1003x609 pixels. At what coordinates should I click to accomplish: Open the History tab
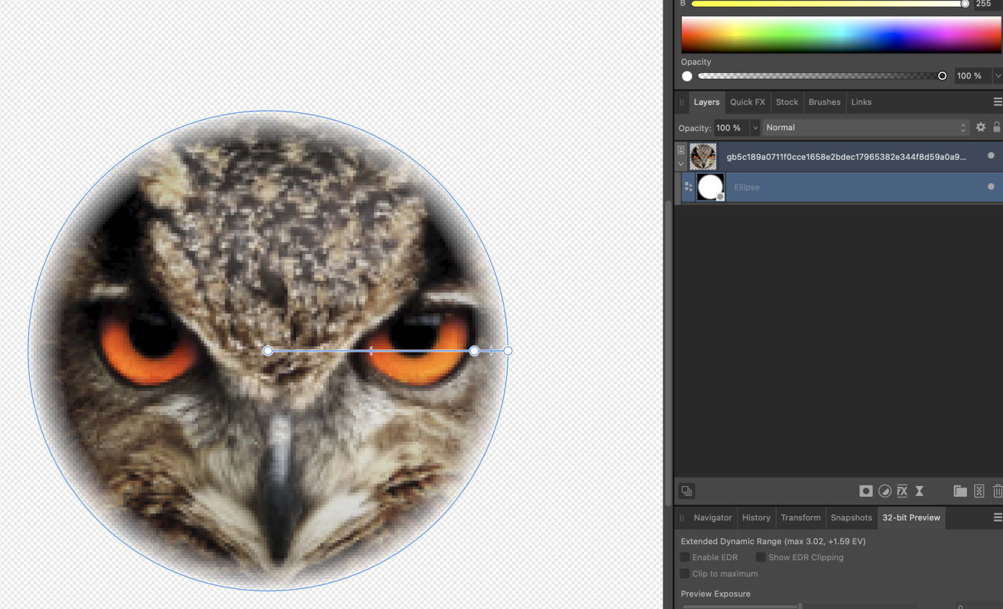point(756,517)
